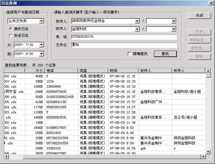215x164 pixels.
Task: Open the 收件人 recipient dropdown arrow
Action: click(137, 29)
